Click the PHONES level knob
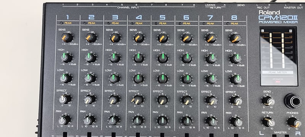The image size is (305, 137). [x=294, y=123]
